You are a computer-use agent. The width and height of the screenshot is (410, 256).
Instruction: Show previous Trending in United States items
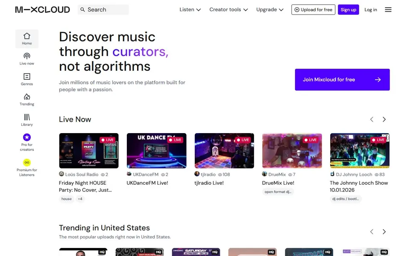[372, 232]
